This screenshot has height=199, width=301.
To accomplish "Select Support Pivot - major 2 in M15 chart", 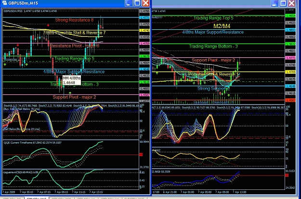I will click(74, 97).
